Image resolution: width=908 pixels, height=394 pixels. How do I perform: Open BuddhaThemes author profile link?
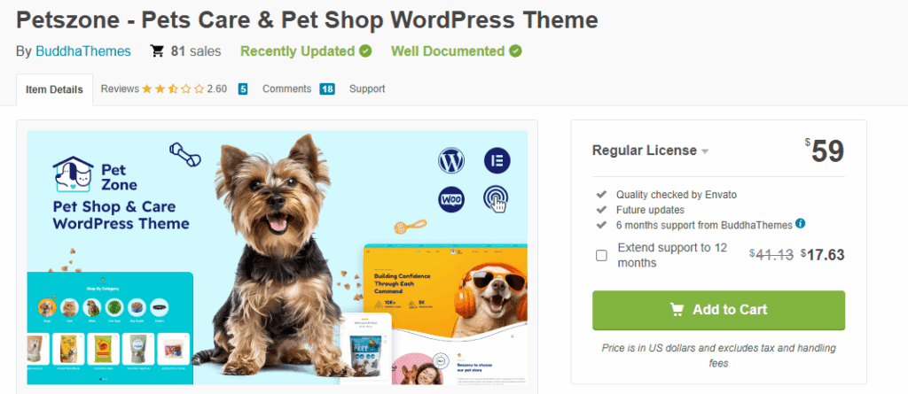coord(83,51)
